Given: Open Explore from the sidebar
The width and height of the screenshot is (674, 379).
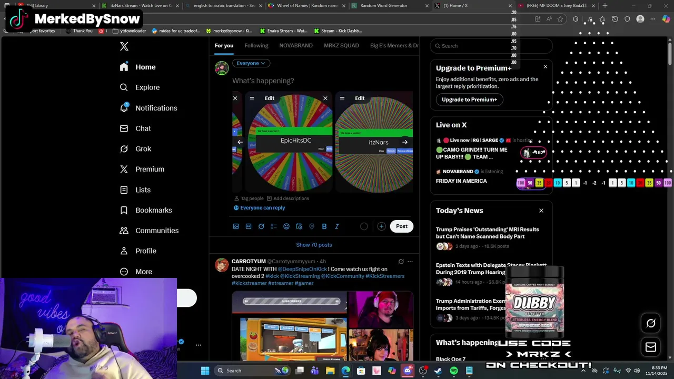Looking at the screenshot, I should (x=140, y=87).
